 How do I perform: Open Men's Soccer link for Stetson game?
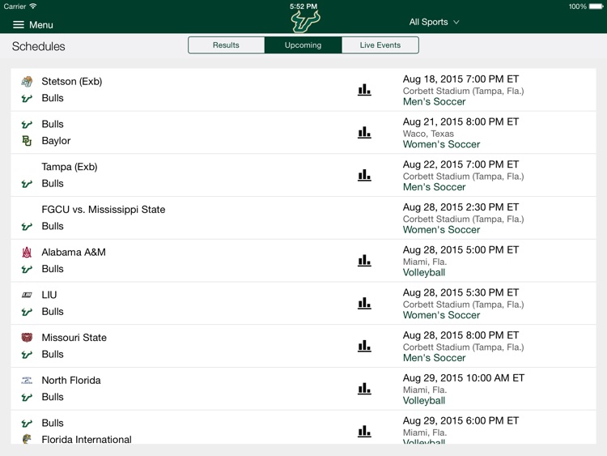click(434, 101)
